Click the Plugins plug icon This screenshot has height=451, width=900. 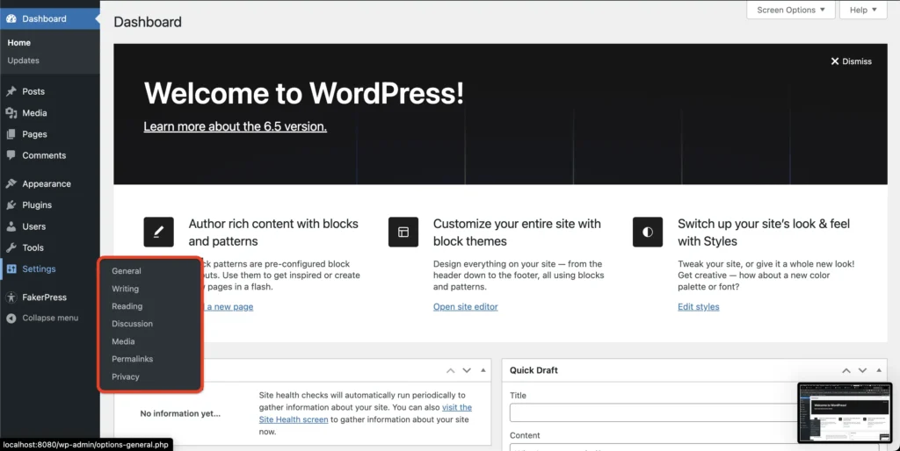click(x=11, y=205)
